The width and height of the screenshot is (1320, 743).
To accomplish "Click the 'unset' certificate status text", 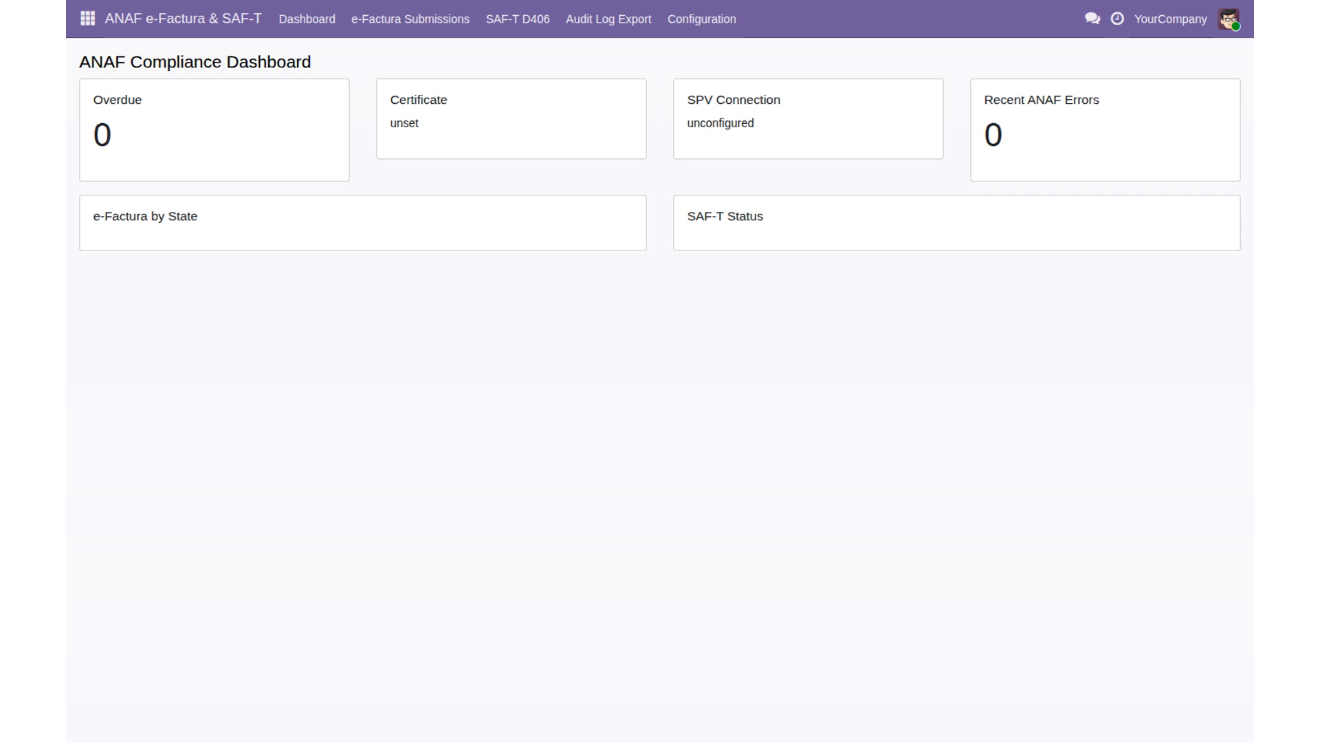I will pos(404,123).
